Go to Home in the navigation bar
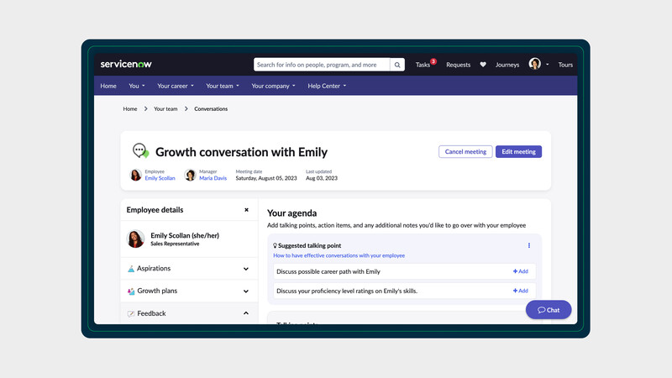Screen dimensions: 672x378 tap(108, 86)
